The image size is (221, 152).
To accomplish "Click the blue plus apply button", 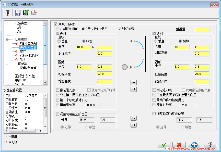I will tap(194, 145).
